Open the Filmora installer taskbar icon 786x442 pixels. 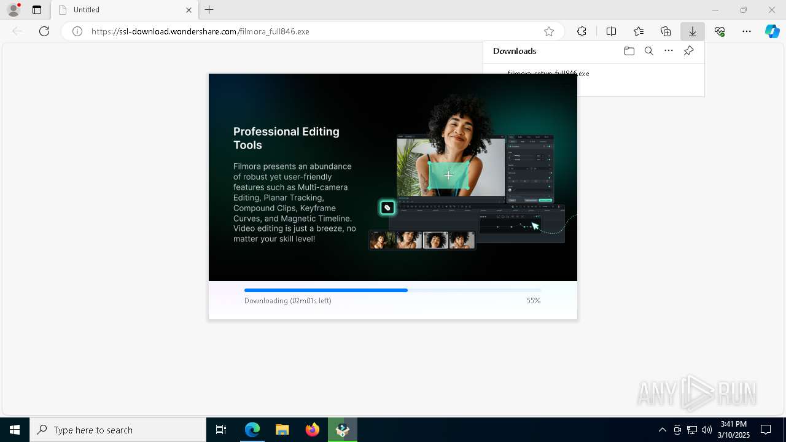(x=343, y=430)
